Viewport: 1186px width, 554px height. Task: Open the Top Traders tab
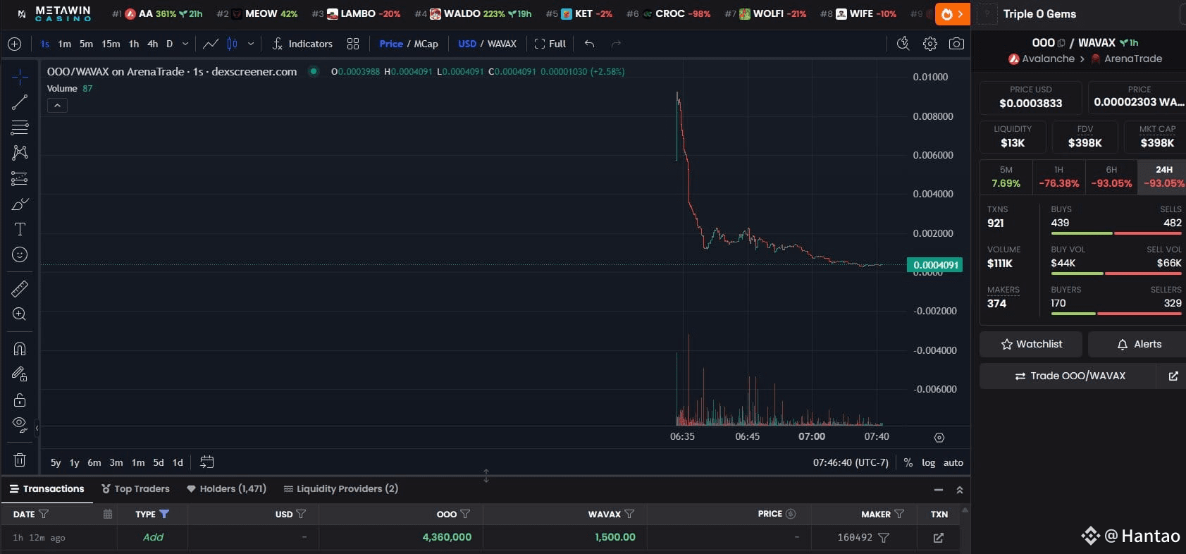pos(135,488)
